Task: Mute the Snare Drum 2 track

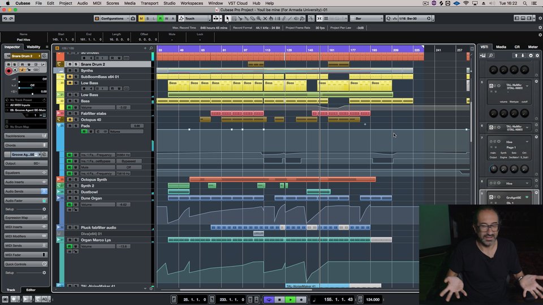Action: coord(70,64)
